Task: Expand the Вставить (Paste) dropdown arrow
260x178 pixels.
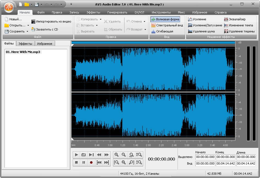Action: (x=97, y=25)
